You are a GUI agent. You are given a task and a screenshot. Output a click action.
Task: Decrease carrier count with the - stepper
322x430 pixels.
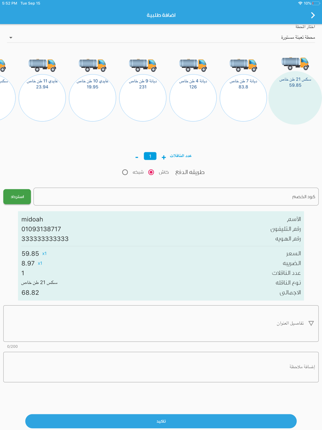(x=137, y=156)
